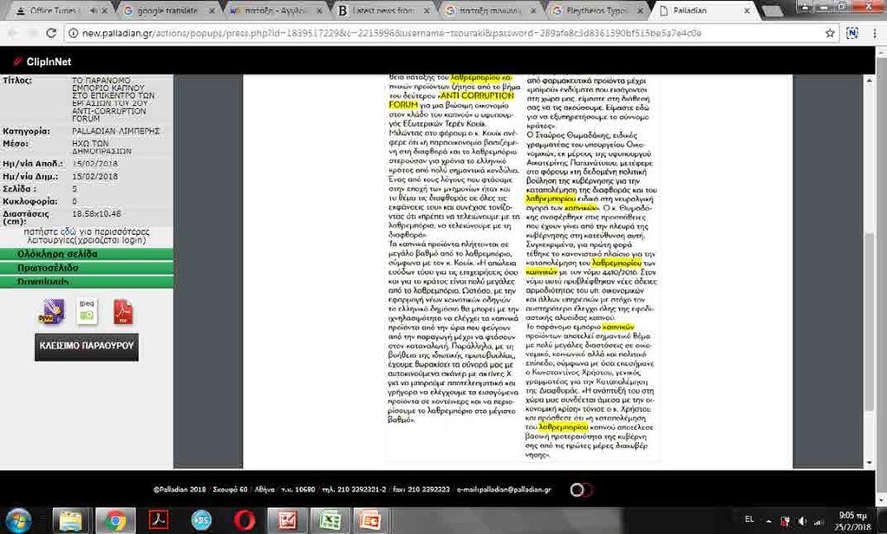Screen dimensions: 887x534
Task: Close the google translate tab
Action: pyautogui.click(x=212, y=10)
